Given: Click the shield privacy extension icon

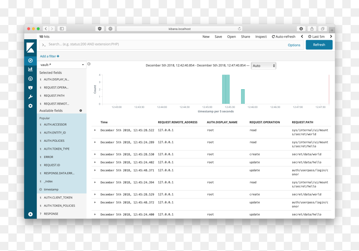Looking at the screenshot, I should 100,29.
